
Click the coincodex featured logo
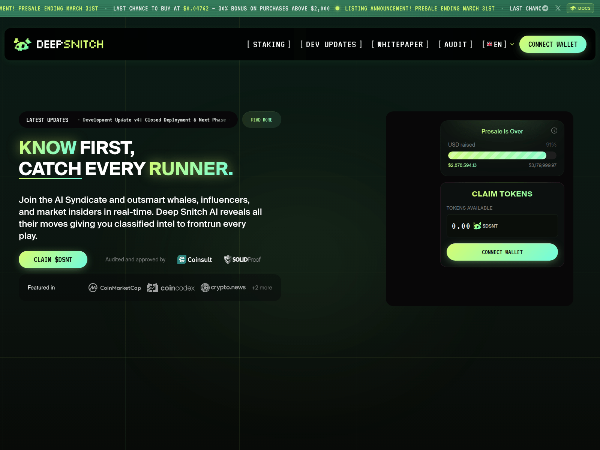pos(171,288)
